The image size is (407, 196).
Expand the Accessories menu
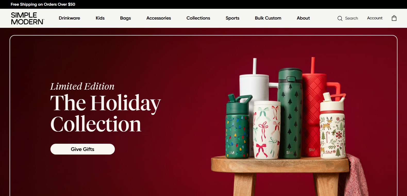tap(159, 18)
